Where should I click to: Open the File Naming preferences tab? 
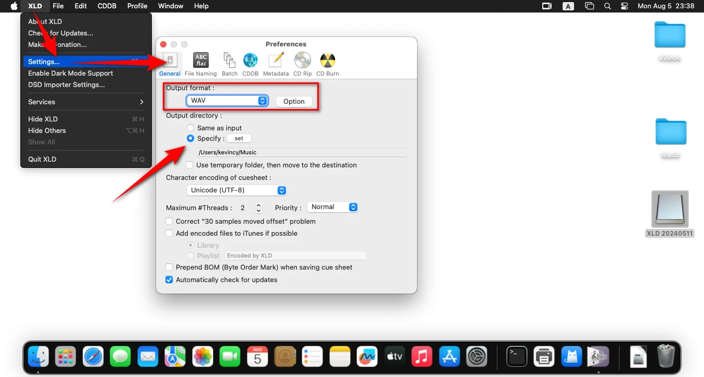[x=201, y=64]
